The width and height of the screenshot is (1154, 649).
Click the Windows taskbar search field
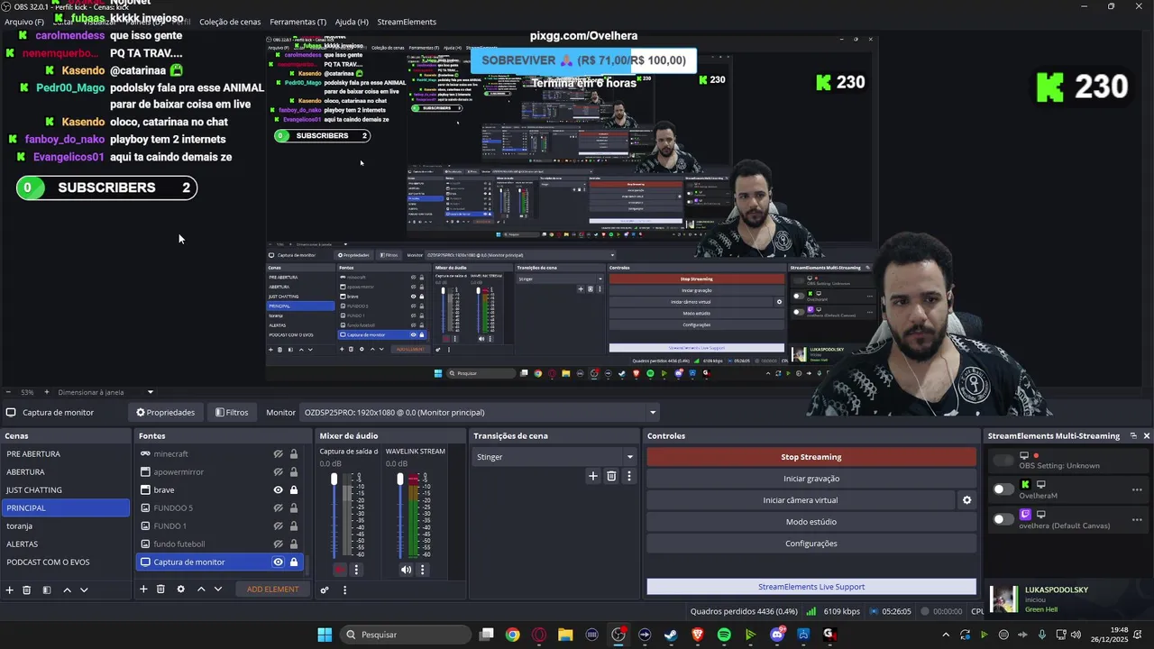tap(407, 635)
